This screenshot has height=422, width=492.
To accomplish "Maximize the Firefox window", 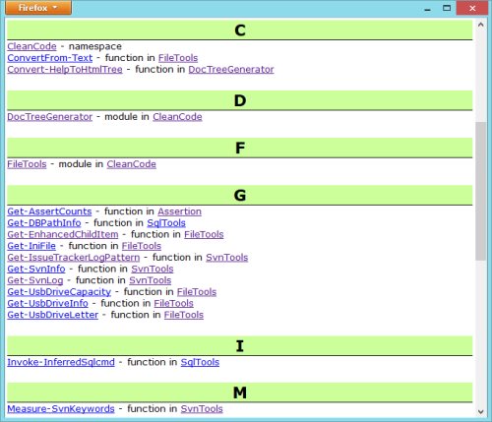I will pos(447,8).
